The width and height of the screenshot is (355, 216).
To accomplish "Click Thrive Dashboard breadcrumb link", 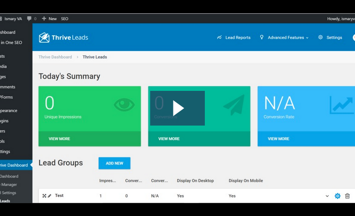I will click(55, 57).
